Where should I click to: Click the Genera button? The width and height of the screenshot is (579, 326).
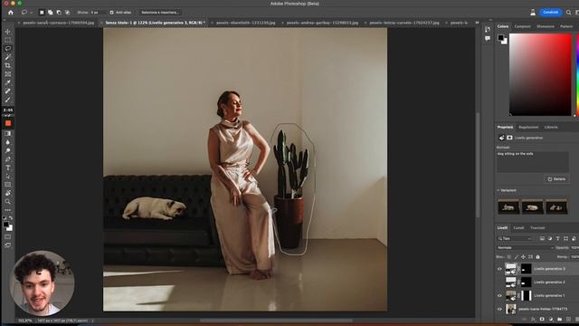[556, 179]
